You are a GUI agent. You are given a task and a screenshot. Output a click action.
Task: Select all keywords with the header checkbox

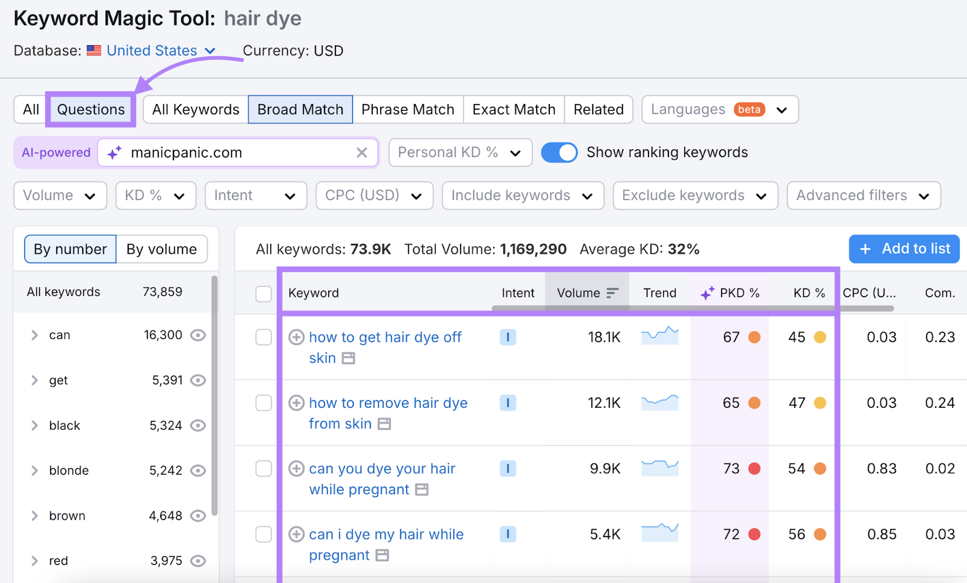coord(264,294)
